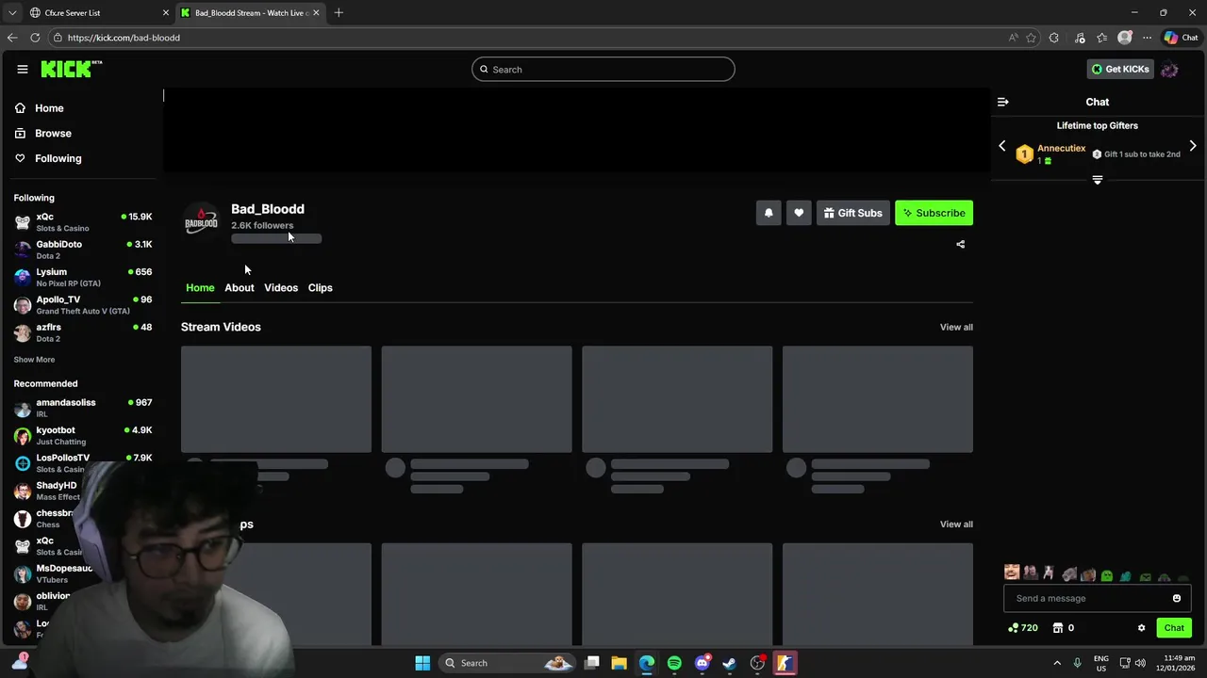
Task: Open the emoji picker in message box
Action: [x=1177, y=598]
